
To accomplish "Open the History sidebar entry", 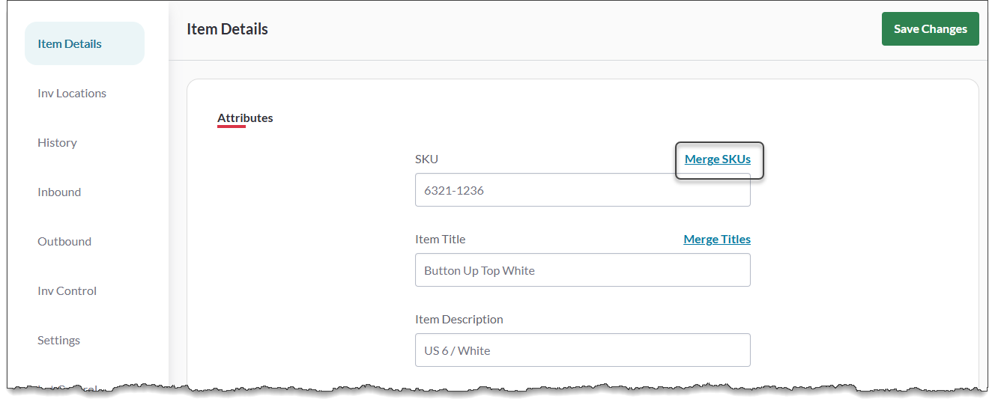I will (x=57, y=143).
